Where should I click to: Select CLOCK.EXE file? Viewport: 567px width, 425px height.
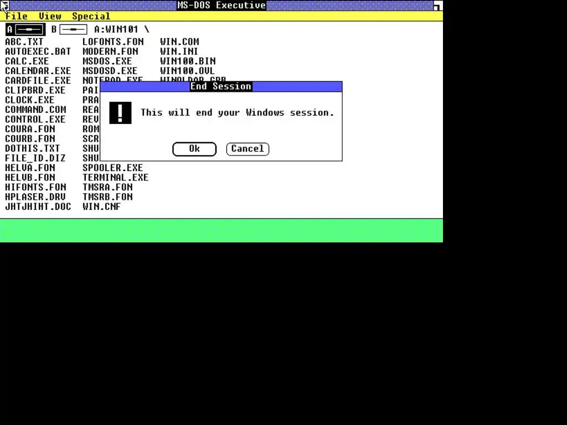[30, 100]
